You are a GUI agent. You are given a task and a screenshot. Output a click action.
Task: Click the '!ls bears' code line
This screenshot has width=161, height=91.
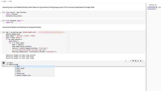[10, 63]
